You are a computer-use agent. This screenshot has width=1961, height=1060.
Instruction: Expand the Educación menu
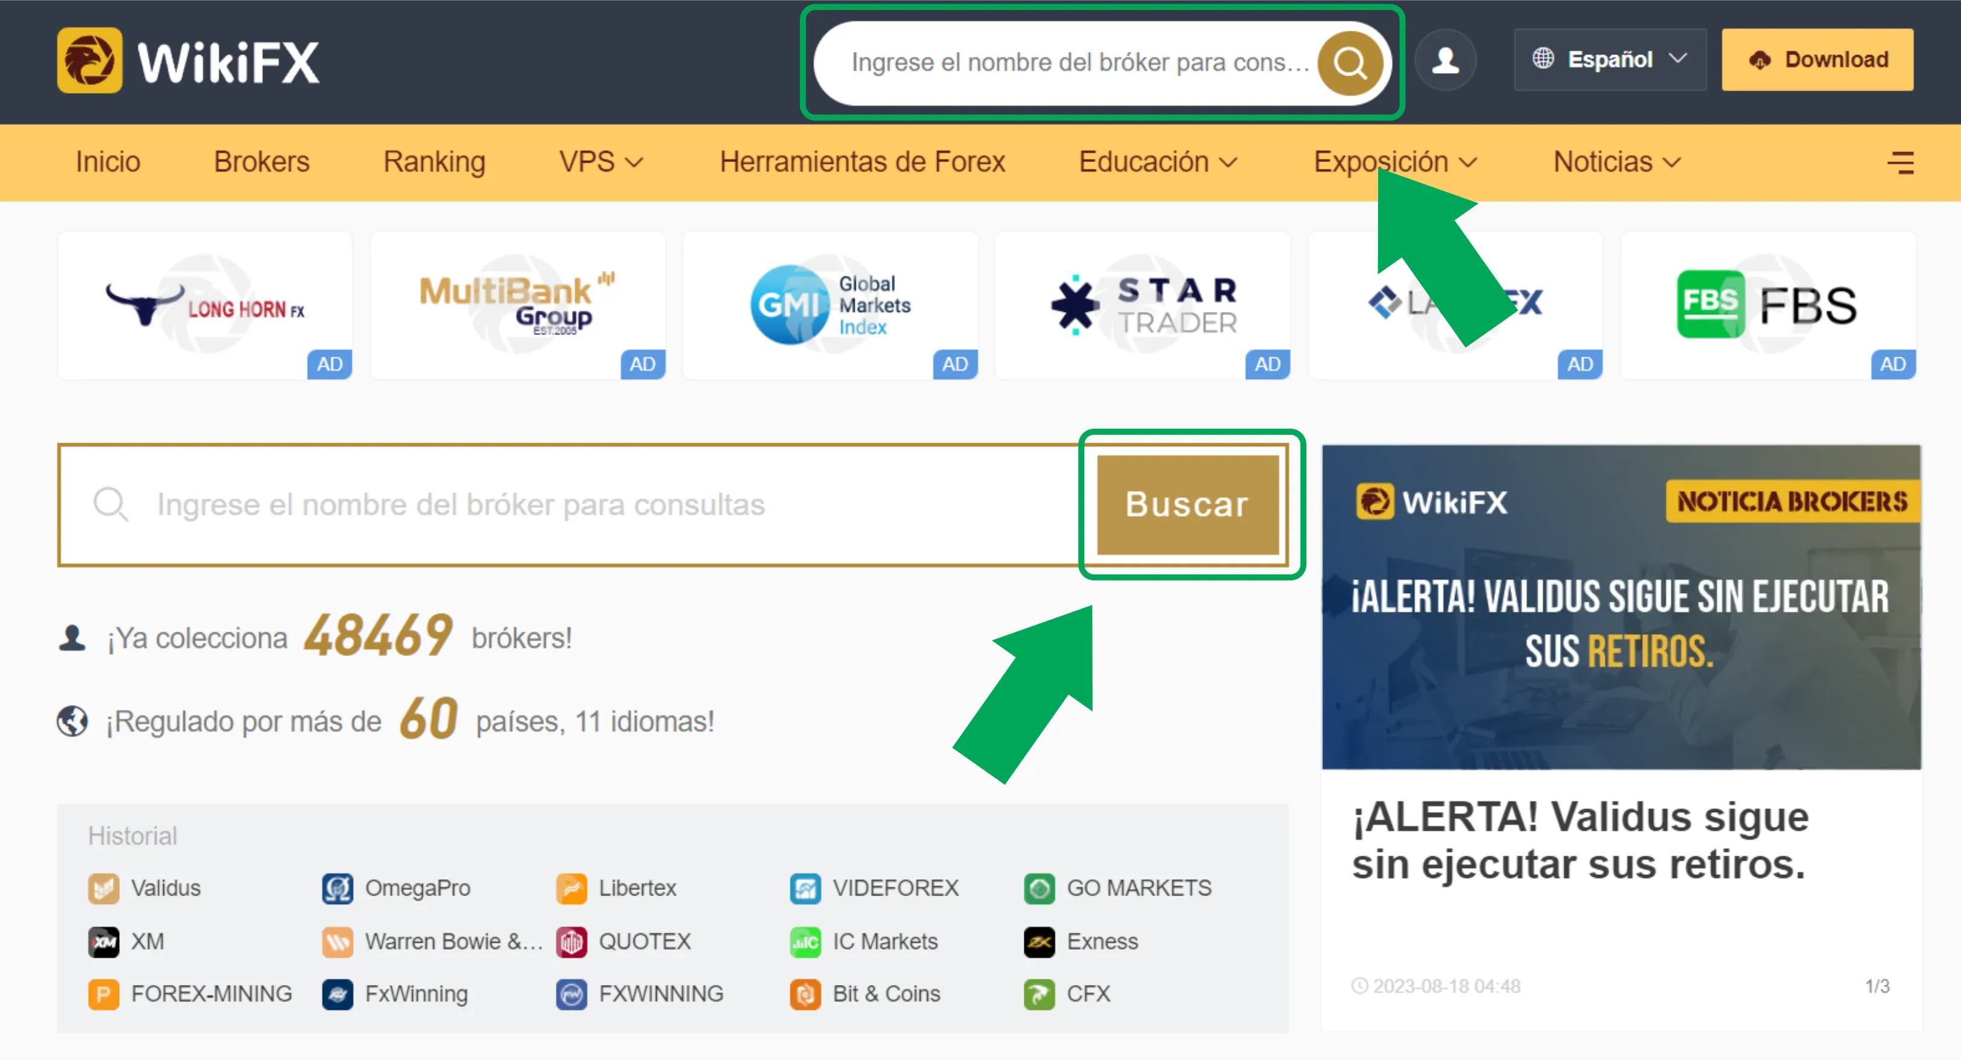pyautogui.click(x=1158, y=162)
